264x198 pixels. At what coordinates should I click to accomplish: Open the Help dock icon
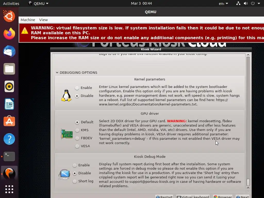[9, 139]
